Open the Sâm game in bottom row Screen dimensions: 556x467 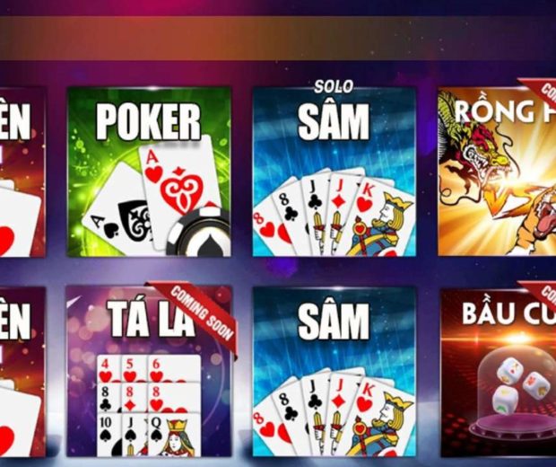pyautogui.click(x=334, y=371)
